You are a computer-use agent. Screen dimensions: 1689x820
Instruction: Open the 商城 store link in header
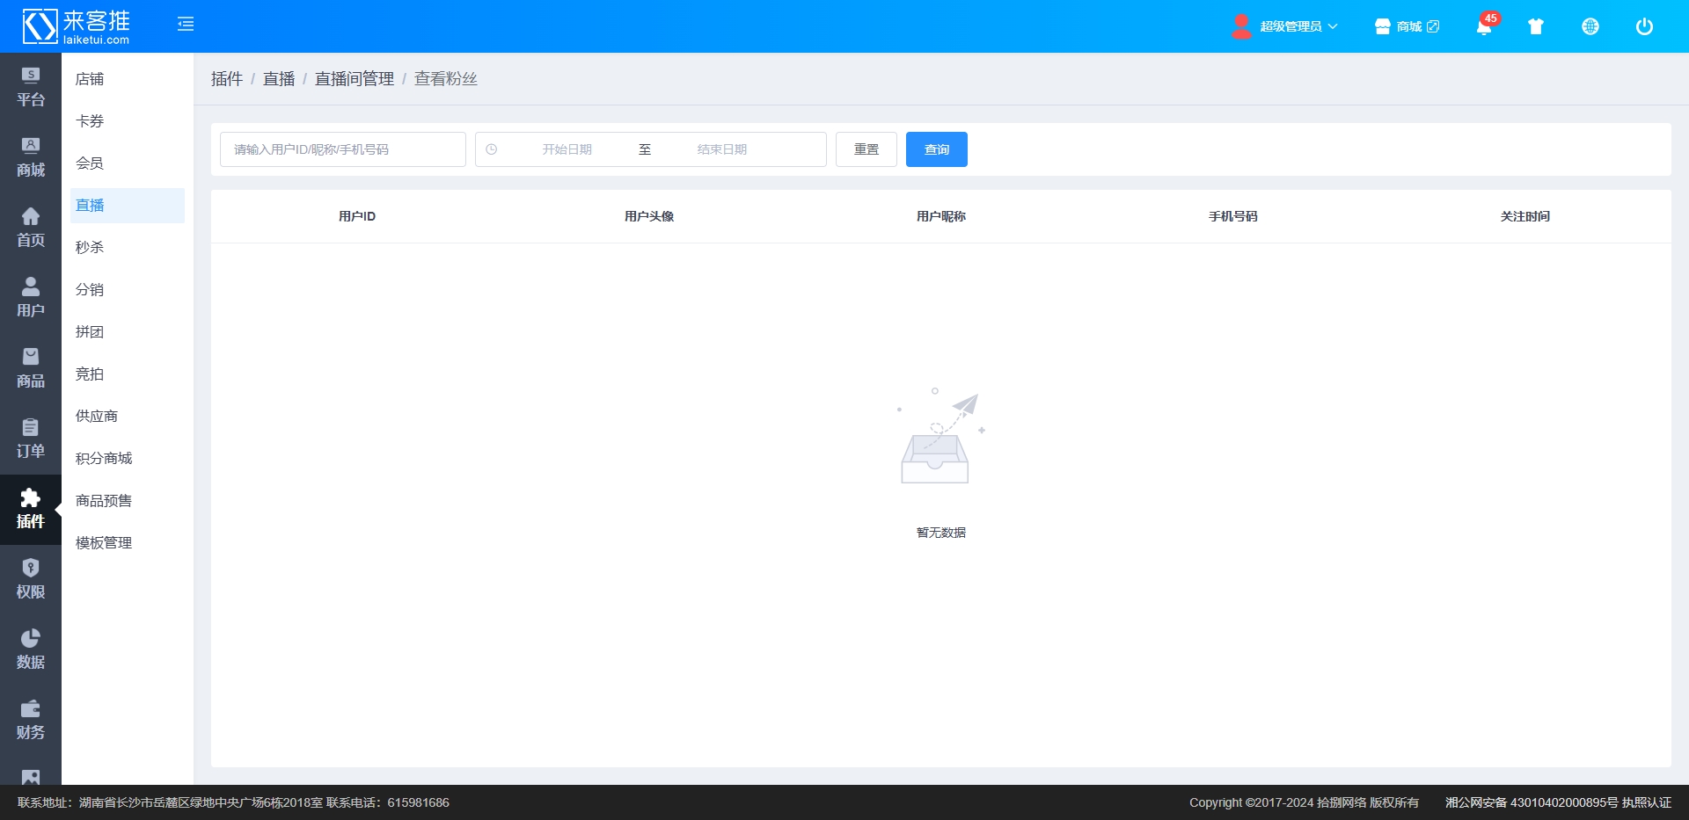coord(1407,26)
